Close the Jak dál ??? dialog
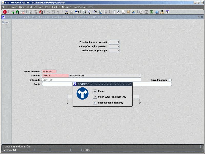205x154 pixels. [130, 84]
